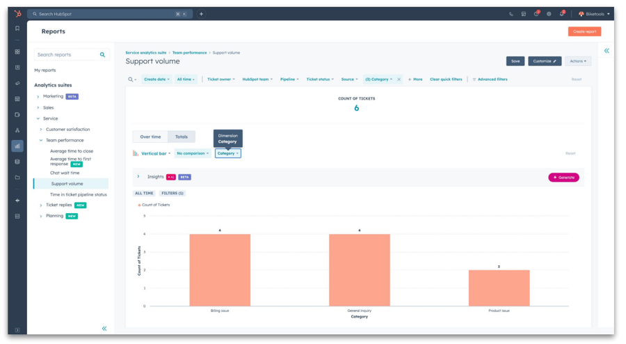Open the Content icon in sidebar
Image resolution: width=626 pixels, height=344 pixels.
(17, 99)
